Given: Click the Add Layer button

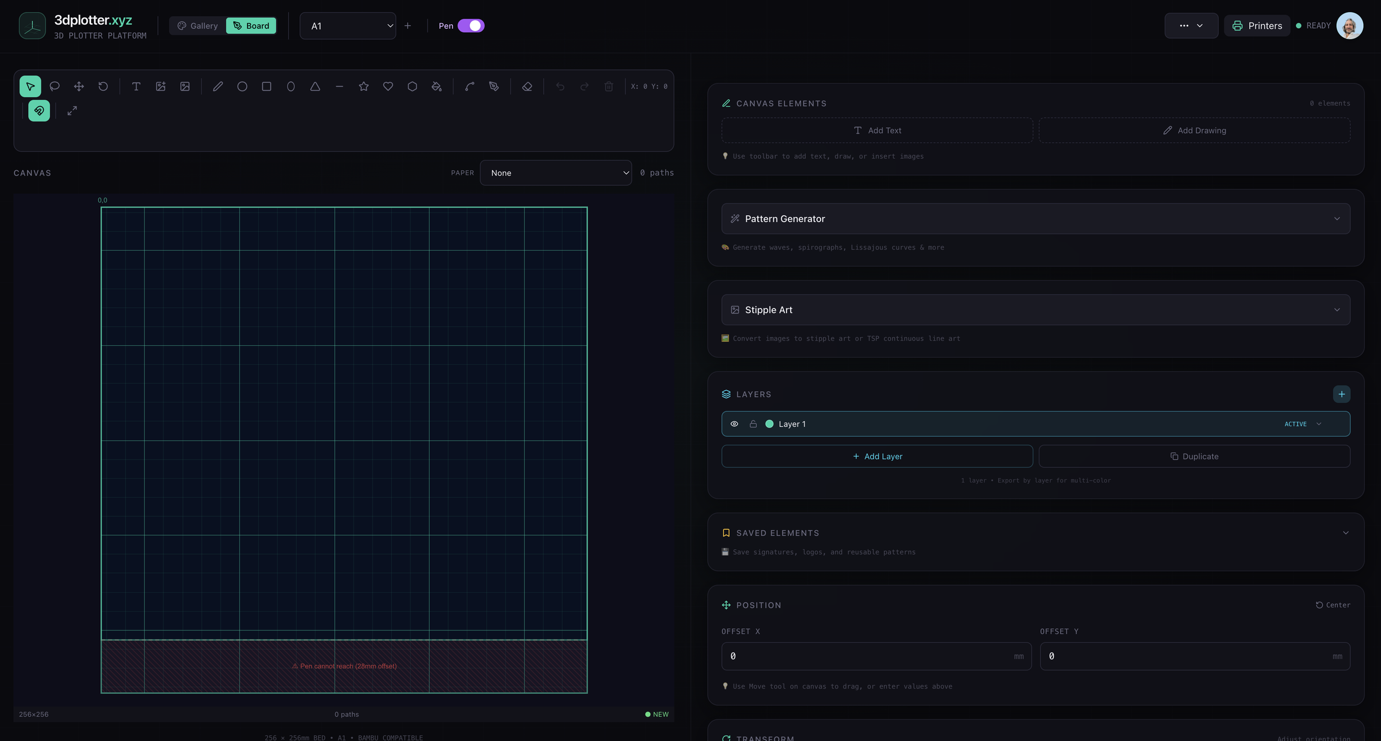Looking at the screenshot, I should point(878,456).
